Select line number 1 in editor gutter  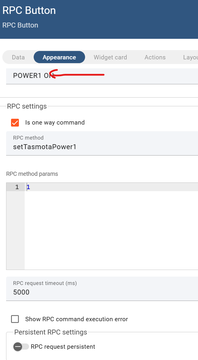[x=17, y=187]
